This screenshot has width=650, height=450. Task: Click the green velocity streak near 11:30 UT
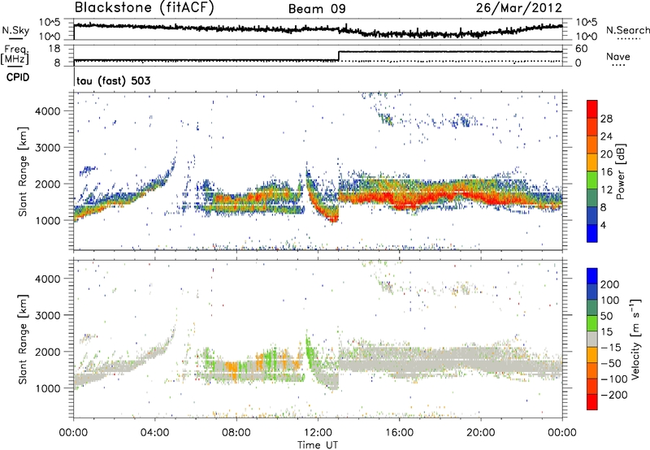(x=310, y=351)
